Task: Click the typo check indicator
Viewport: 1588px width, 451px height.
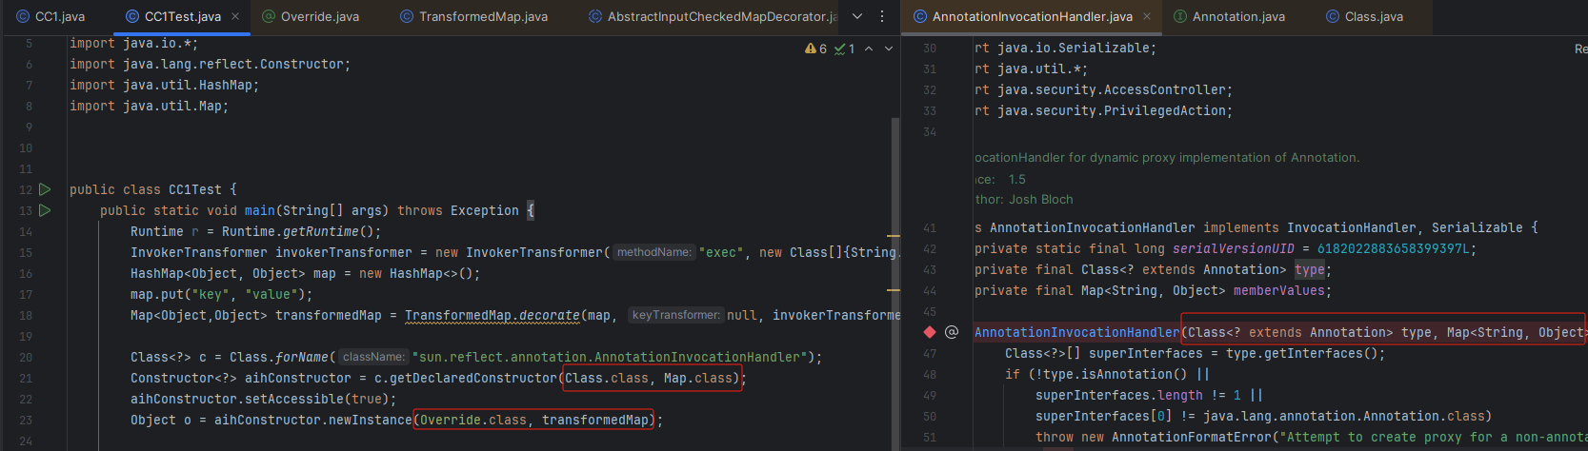Action: click(845, 49)
